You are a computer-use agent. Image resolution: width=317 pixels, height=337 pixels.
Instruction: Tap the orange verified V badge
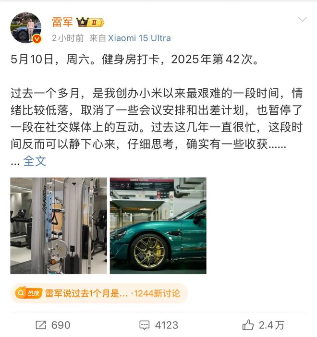pos(37,39)
